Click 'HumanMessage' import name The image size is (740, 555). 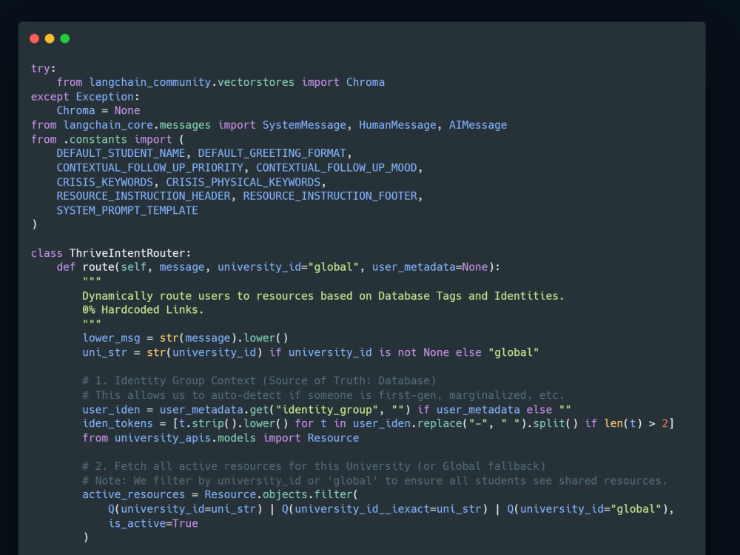(397, 125)
